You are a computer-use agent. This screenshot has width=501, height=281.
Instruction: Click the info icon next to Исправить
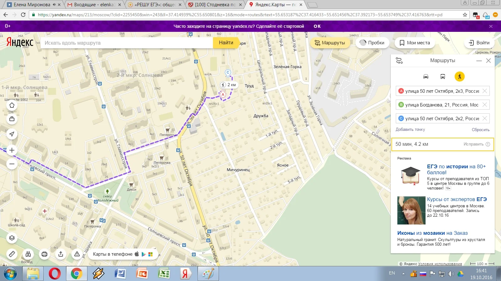point(488,144)
